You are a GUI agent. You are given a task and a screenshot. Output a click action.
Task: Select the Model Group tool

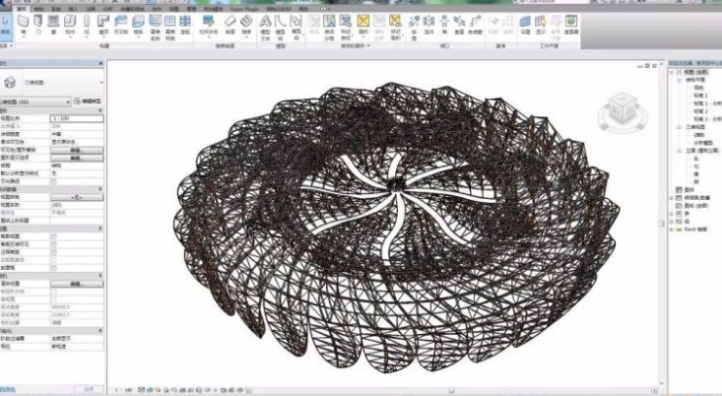point(296,27)
